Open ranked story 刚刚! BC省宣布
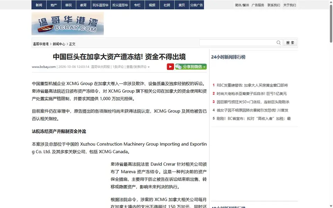Viewport: 333px width, 208px height. coord(254,119)
